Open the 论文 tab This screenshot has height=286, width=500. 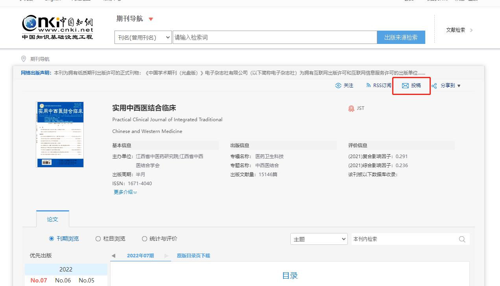click(53, 219)
